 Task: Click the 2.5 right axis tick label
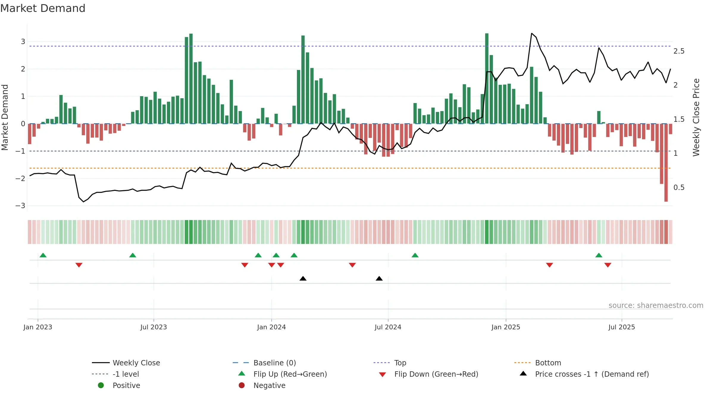pyautogui.click(x=679, y=51)
